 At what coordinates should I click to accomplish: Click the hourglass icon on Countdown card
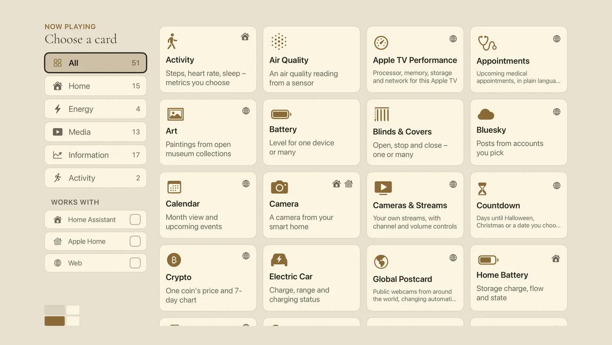tap(482, 189)
